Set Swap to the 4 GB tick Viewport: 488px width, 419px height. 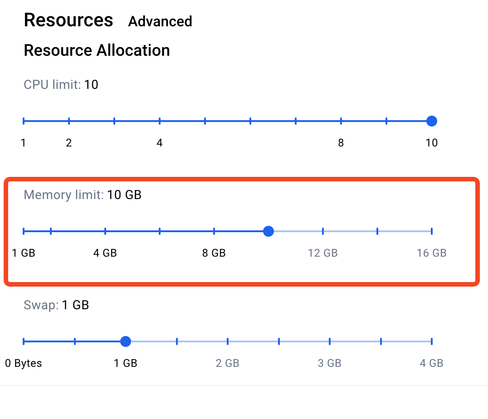coord(432,341)
